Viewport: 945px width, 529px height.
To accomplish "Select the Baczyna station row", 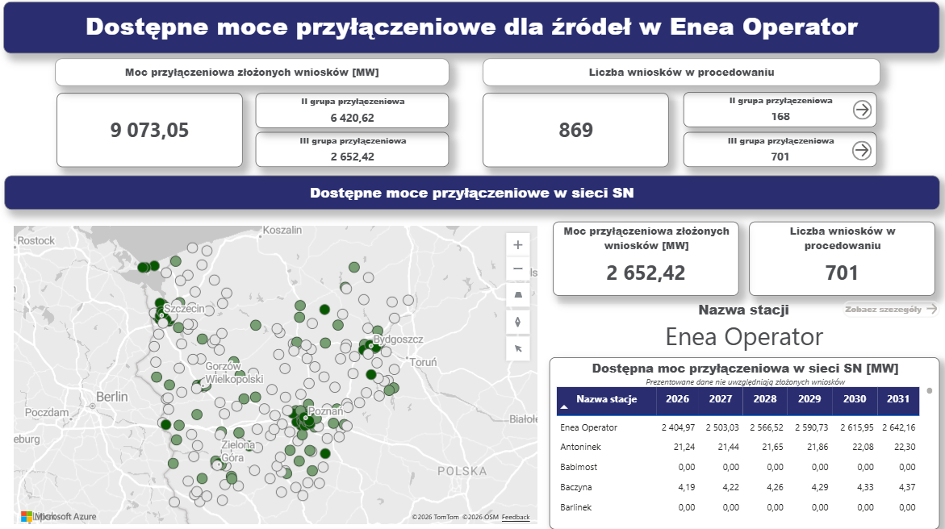I will coord(578,487).
